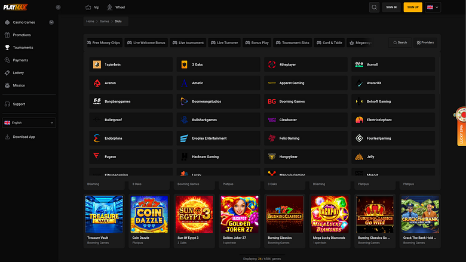This screenshot has width=466, height=262.
Task: Open the Burning Classics game thumbnail
Action: (285, 214)
